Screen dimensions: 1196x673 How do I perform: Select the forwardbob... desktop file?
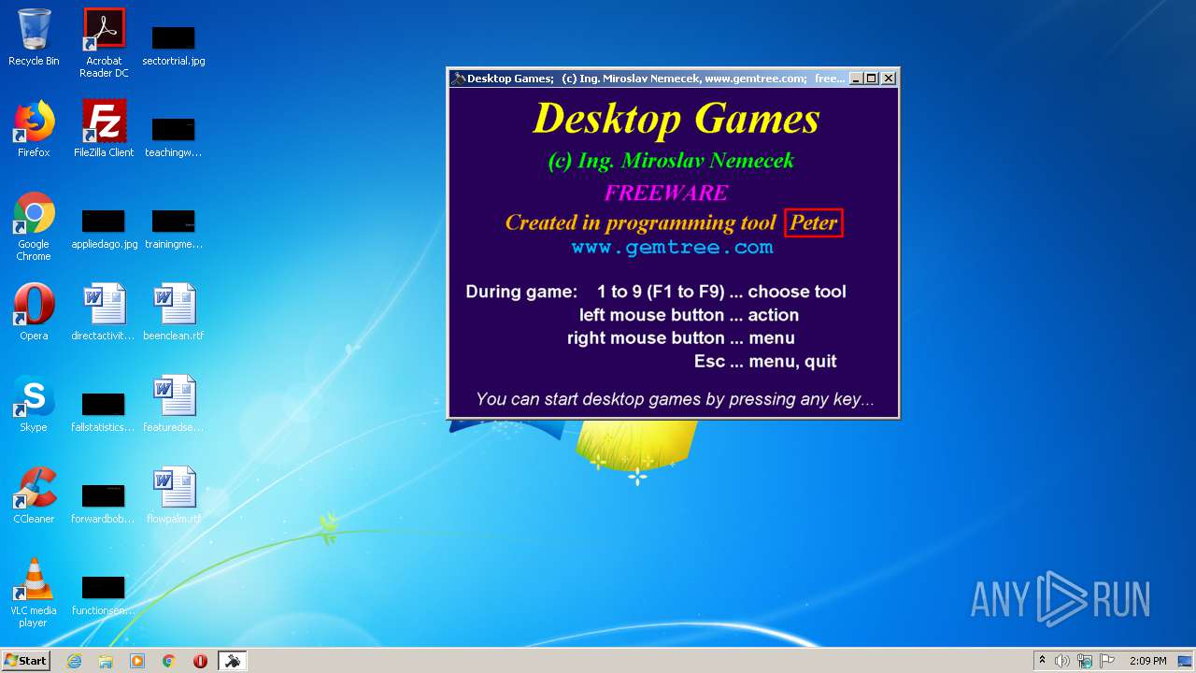pyautogui.click(x=104, y=503)
